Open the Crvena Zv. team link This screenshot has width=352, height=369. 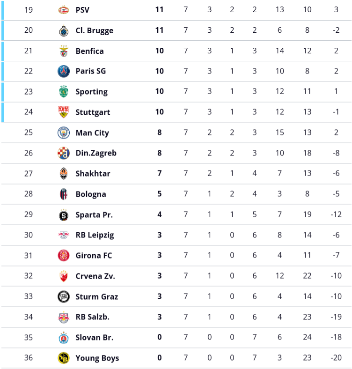95,276
